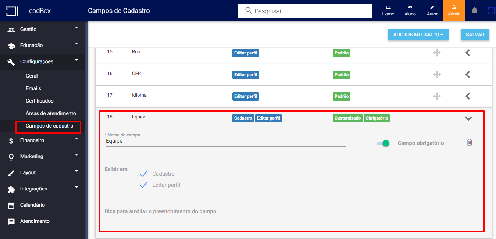Image resolution: width=496 pixels, height=239 pixels.
Task: Click Padrão tag on Idioma row
Action: [x=342, y=96]
